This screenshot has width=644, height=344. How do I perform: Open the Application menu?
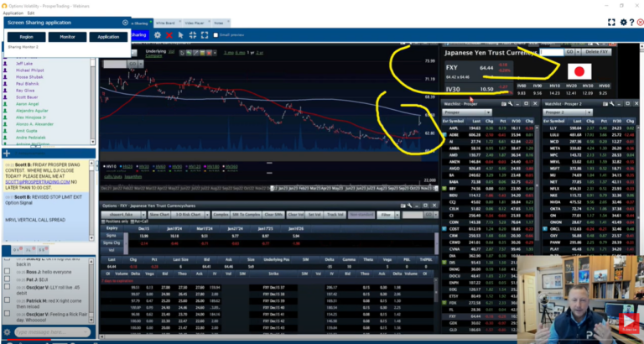tap(13, 13)
